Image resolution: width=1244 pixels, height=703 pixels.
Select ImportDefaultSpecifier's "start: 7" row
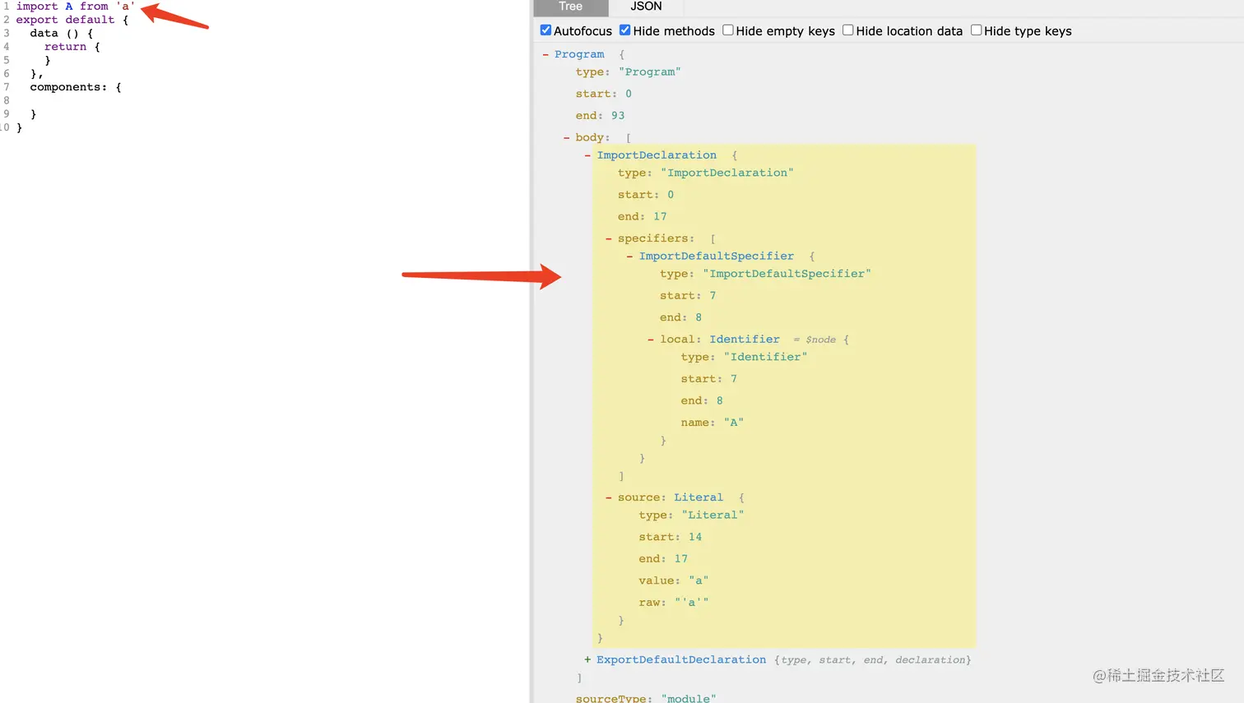pos(688,296)
